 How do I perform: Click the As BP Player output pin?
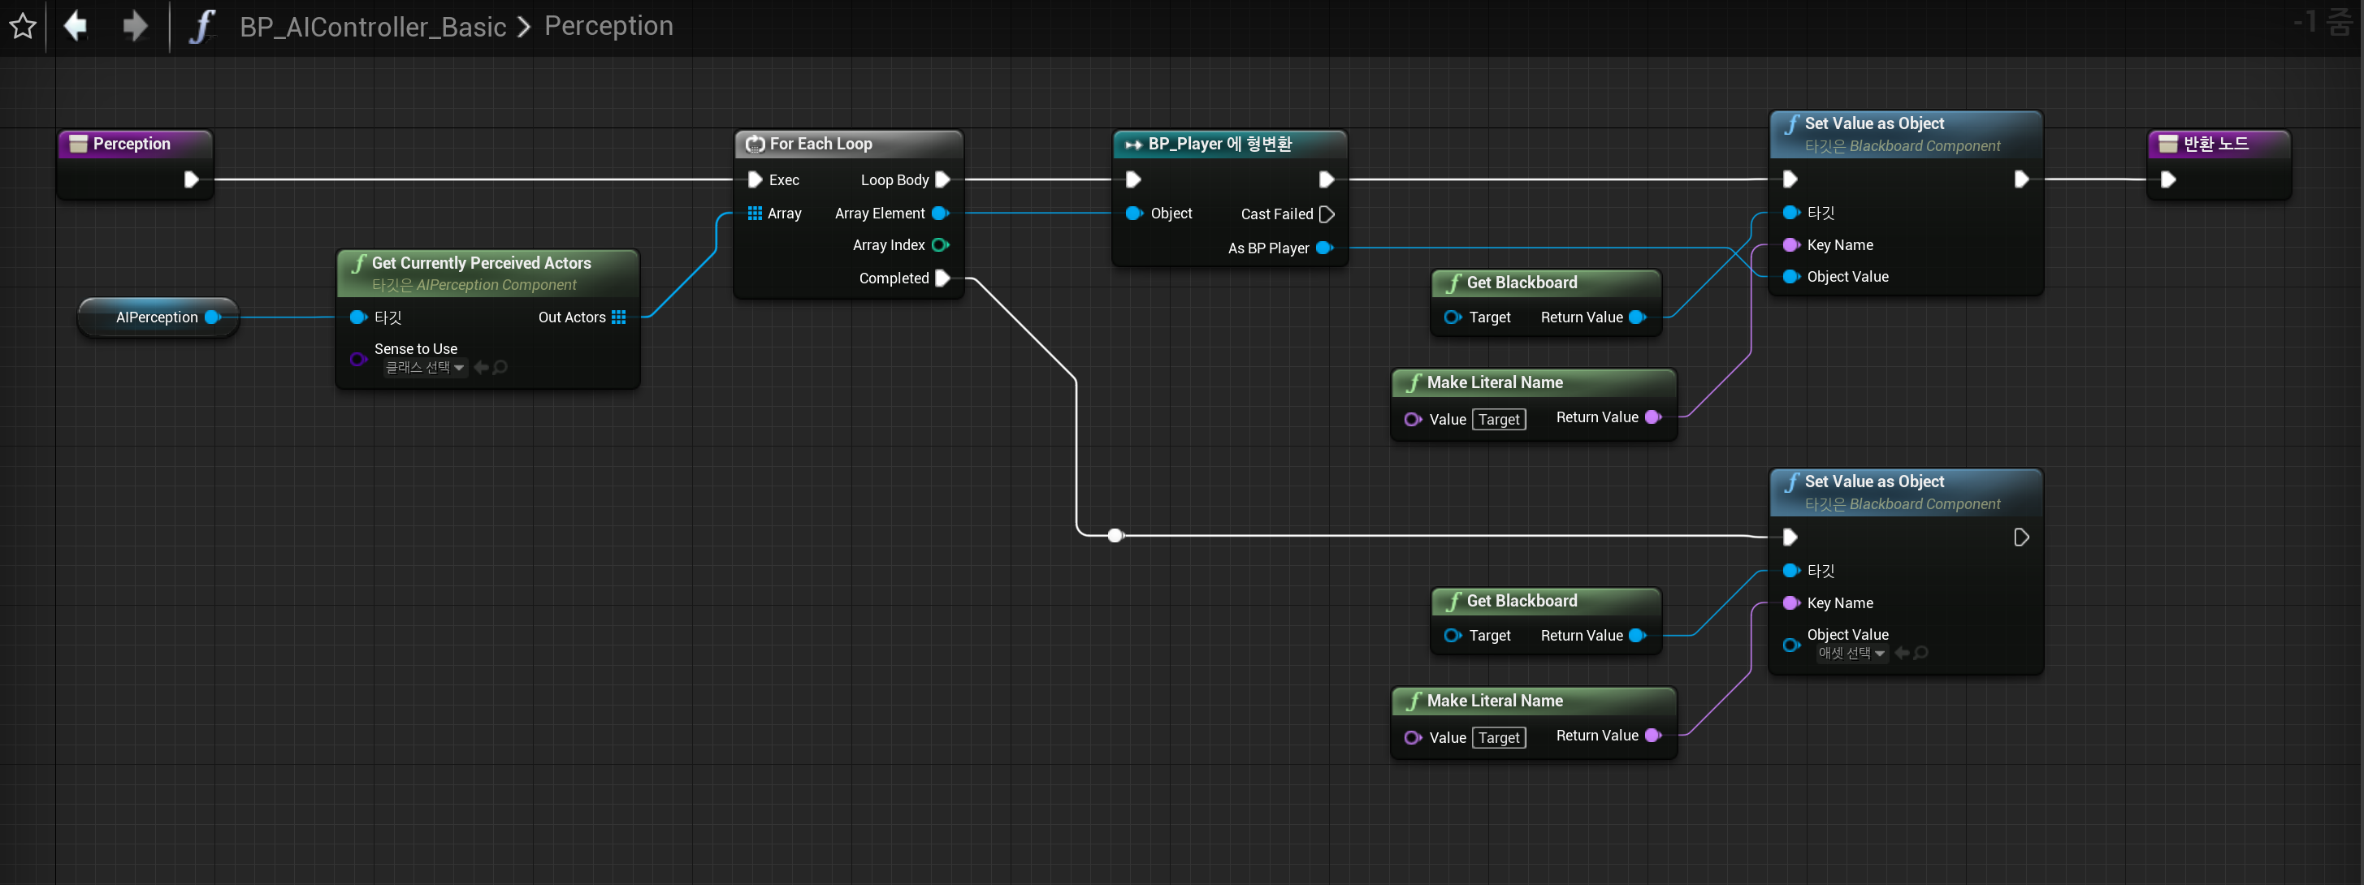(x=1324, y=248)
